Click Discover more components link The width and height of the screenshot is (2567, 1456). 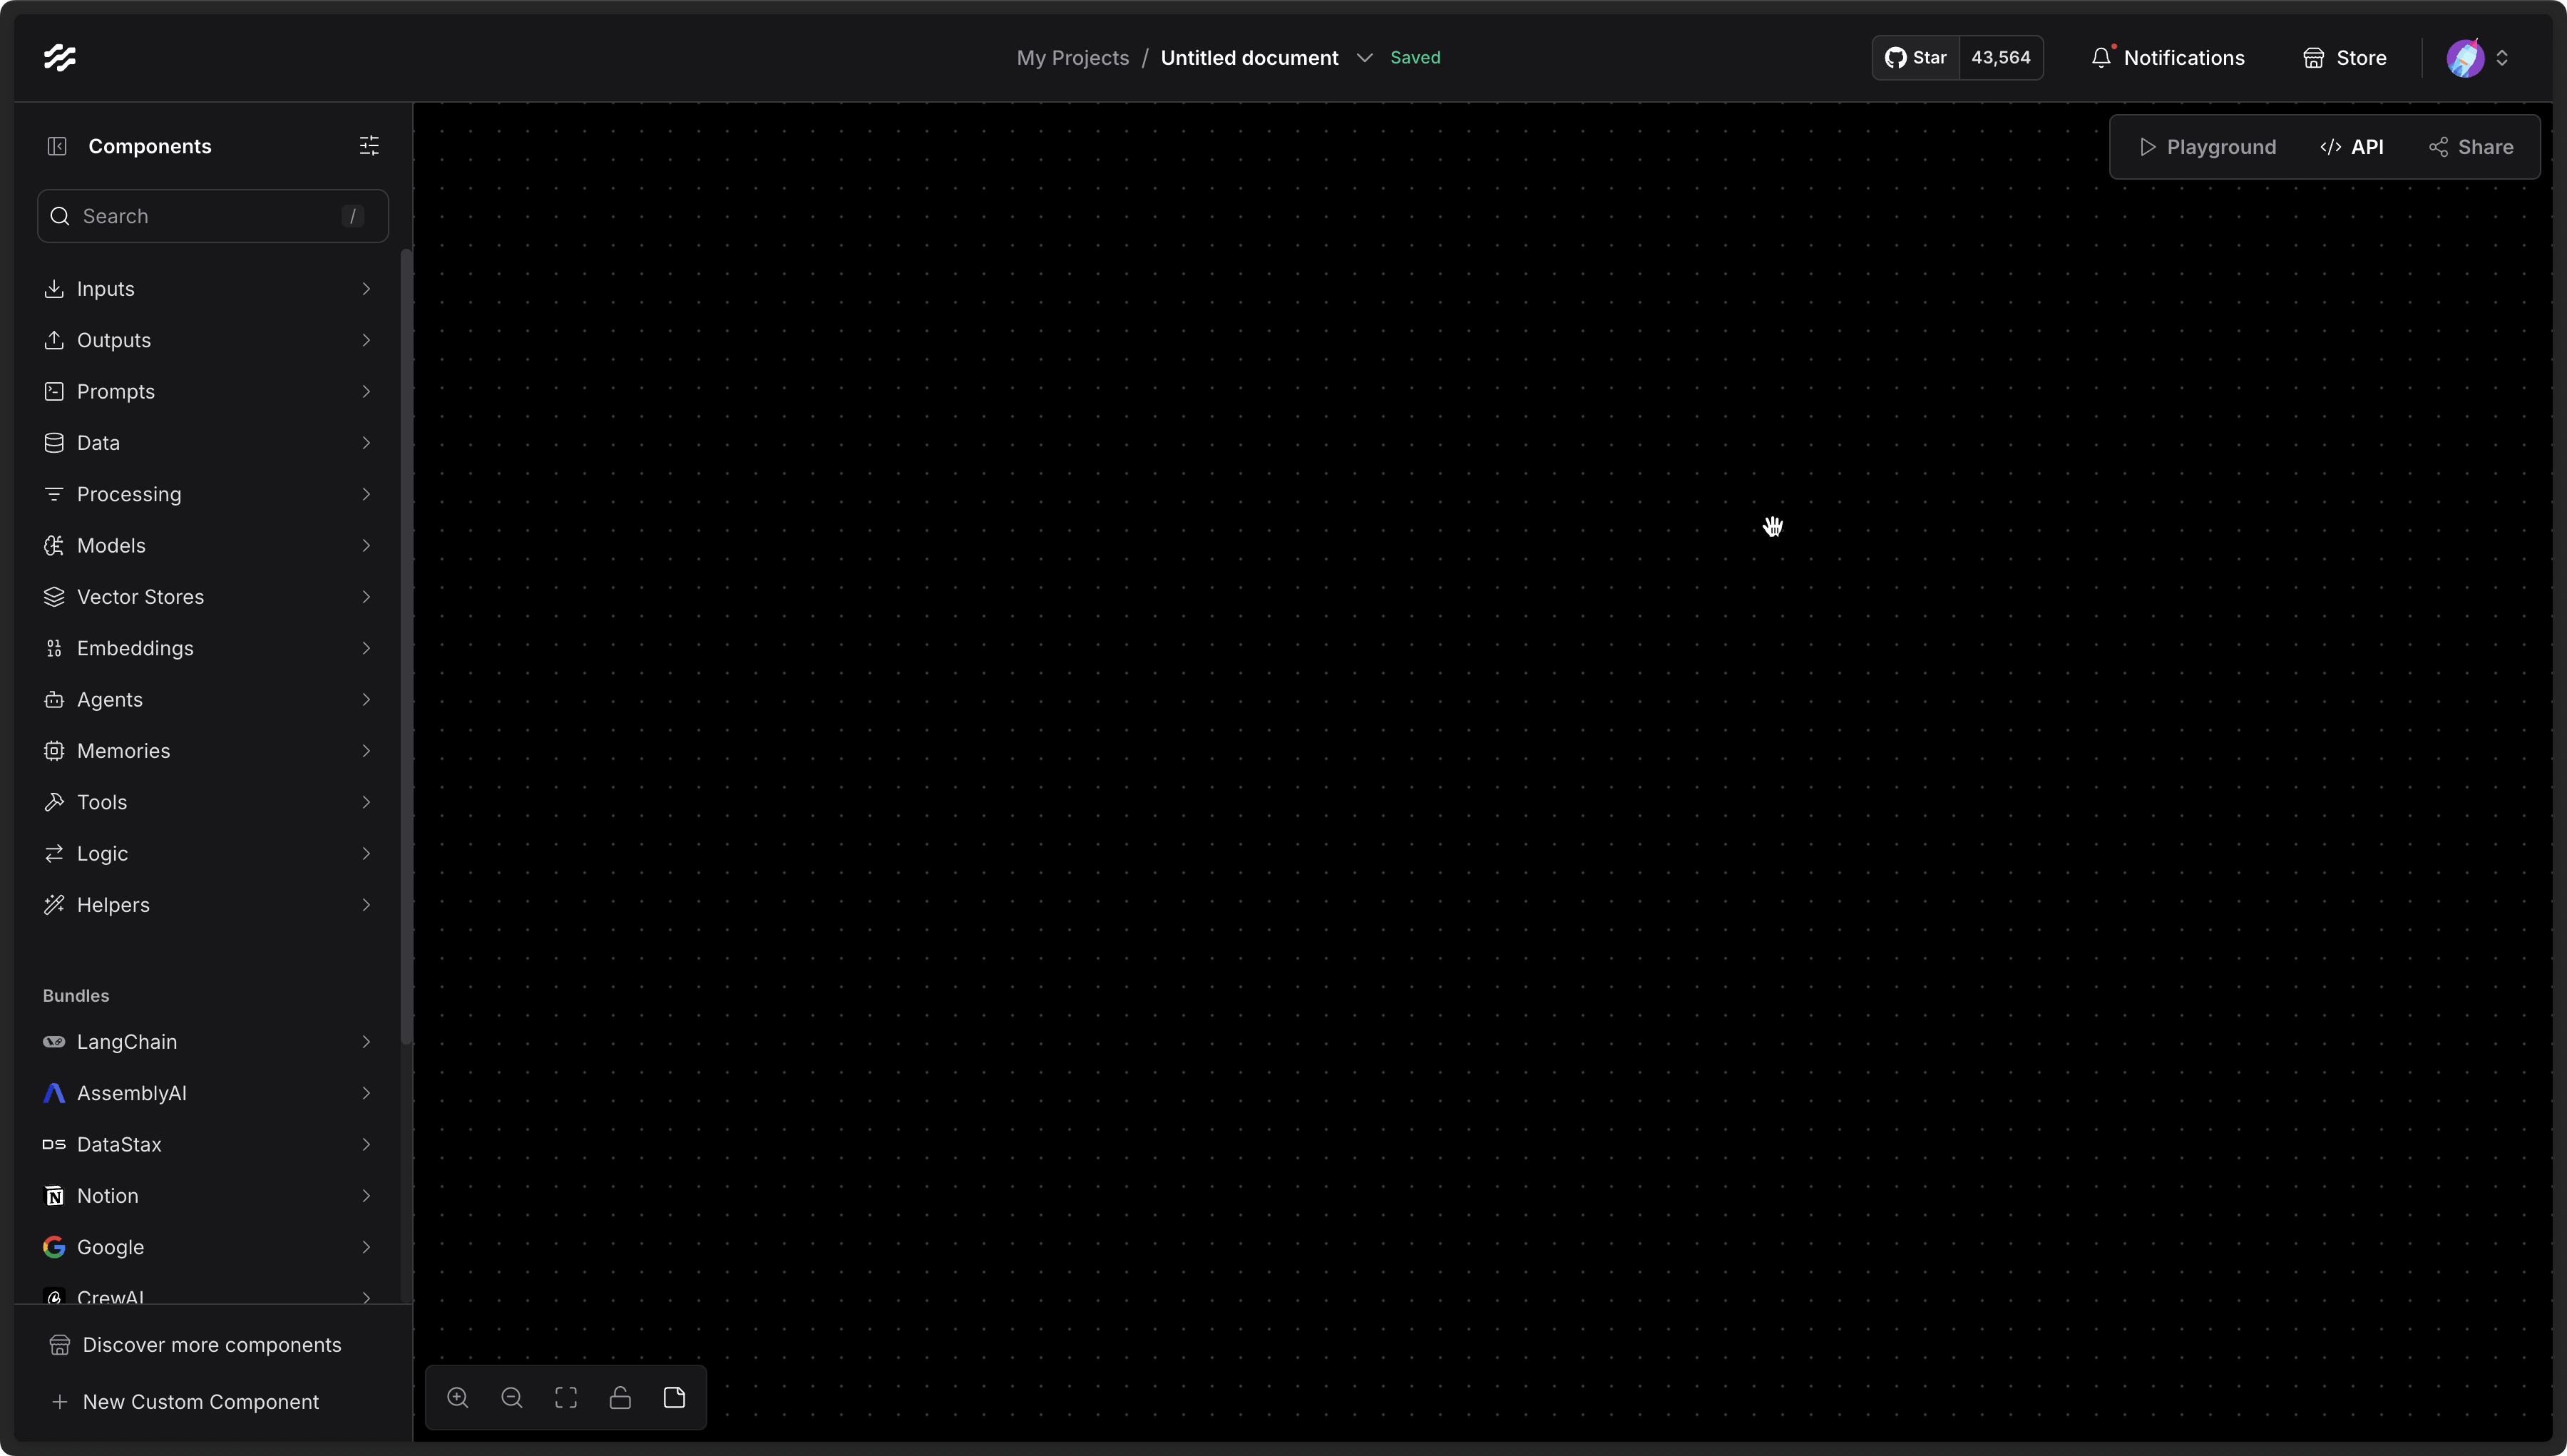212,1345
